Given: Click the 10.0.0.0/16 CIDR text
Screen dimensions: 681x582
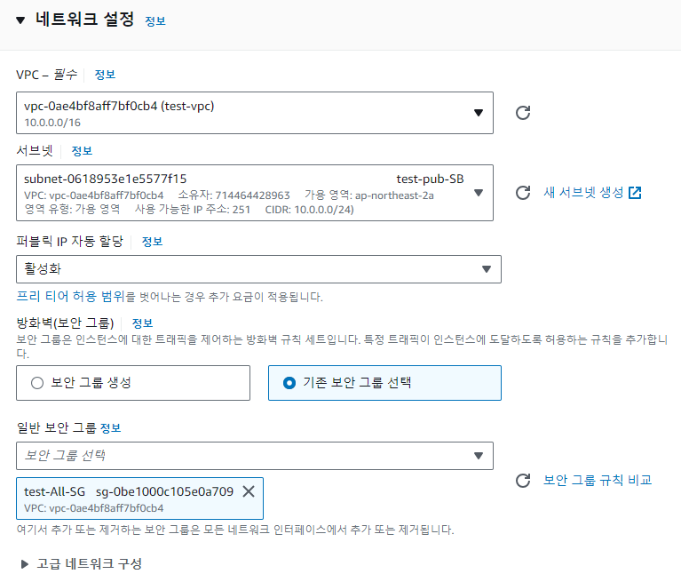Looking at the screenshot, I should (x=52, y=123).
